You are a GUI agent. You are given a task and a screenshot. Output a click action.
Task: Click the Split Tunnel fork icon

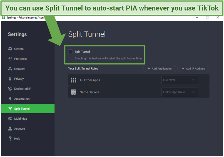click(x=10, y=109)
